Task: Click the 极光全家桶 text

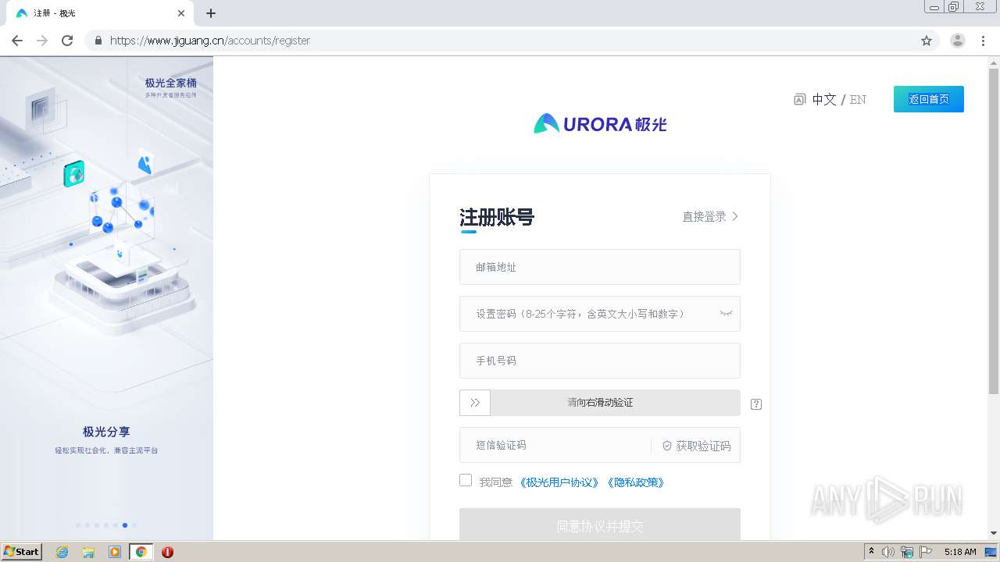Action: point(170,83)
